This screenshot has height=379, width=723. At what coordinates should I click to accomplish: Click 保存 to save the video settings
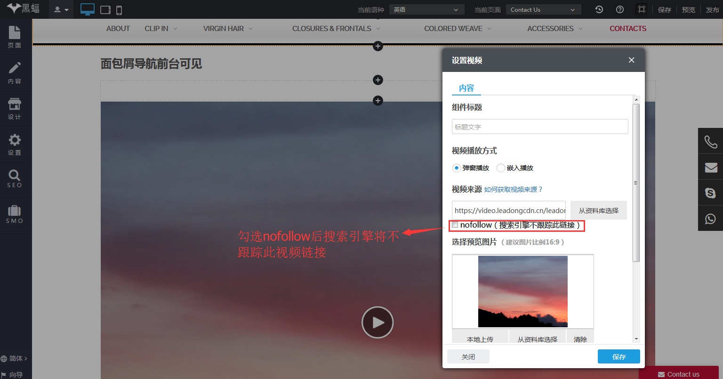pyautogui.click(x=619, y=356)
